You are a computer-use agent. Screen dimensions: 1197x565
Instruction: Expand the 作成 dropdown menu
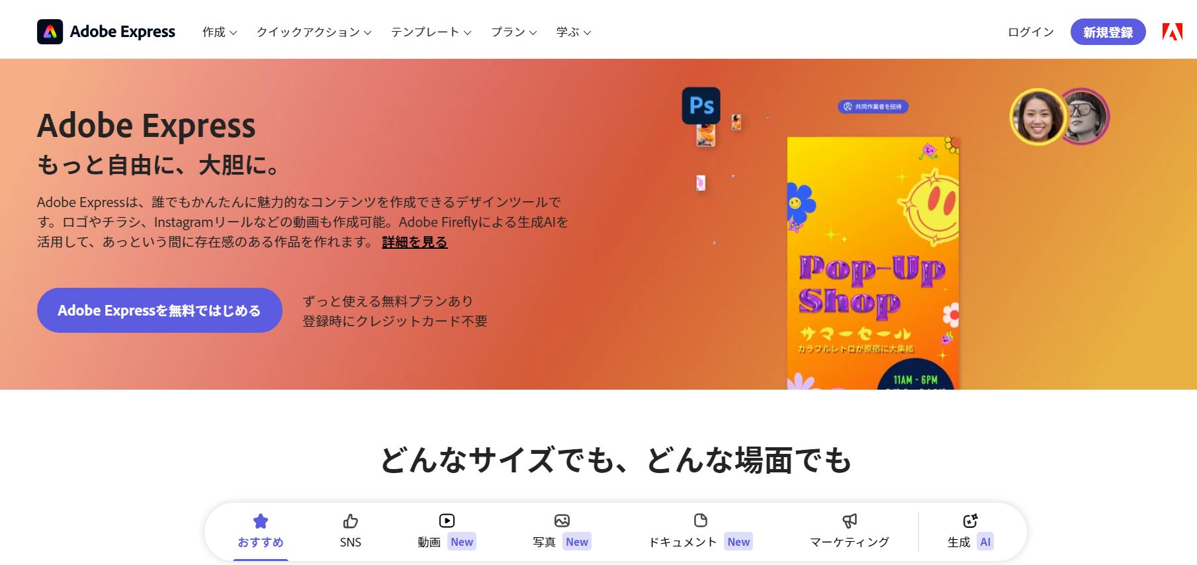220,32
